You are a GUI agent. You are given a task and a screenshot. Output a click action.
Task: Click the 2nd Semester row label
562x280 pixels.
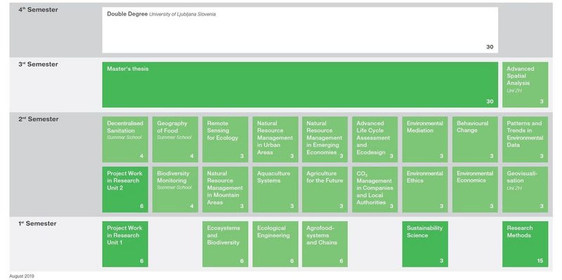(x=39, y=119)
